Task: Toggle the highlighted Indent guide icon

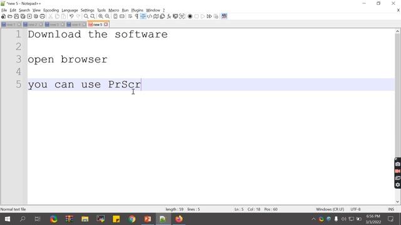Action: pos(143,16)
